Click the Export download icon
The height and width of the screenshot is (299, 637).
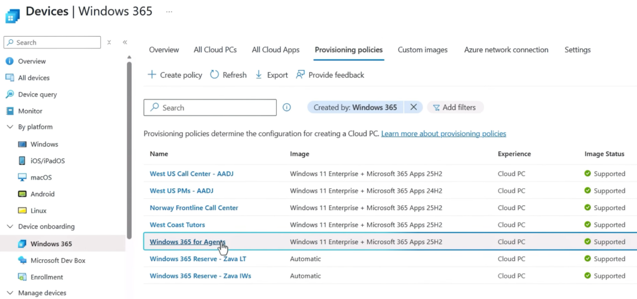click(x=259, y=75)
